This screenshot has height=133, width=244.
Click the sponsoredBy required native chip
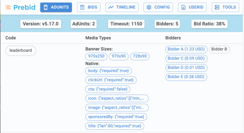(x=116, y=117)
